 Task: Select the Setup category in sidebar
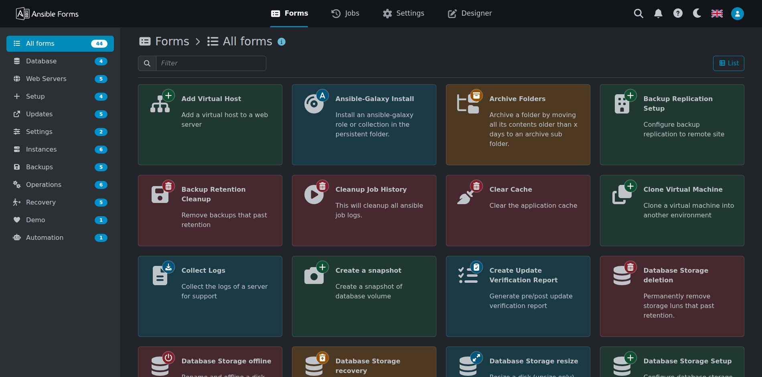(x=60, y=97)
